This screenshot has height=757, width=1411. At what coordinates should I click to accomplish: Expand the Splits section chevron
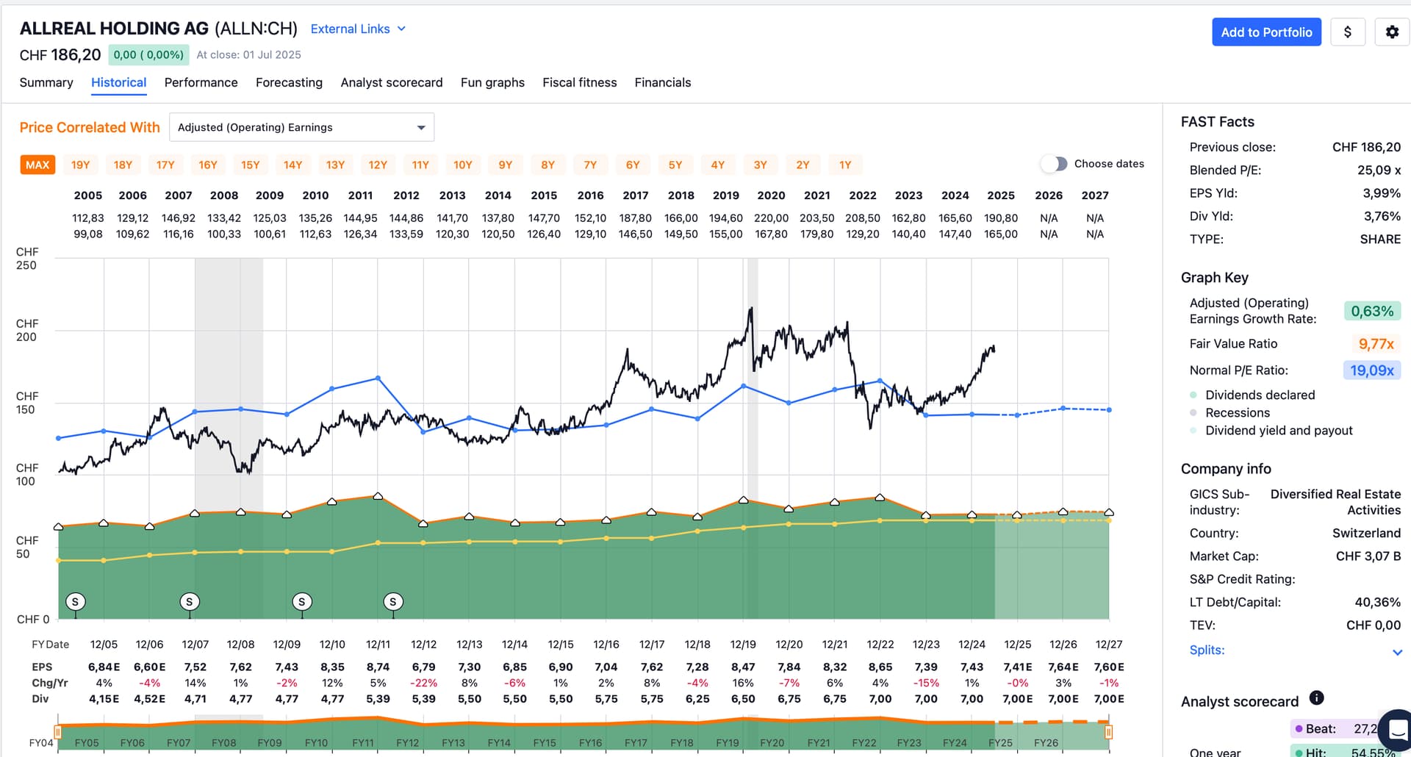click(1397, 651)
